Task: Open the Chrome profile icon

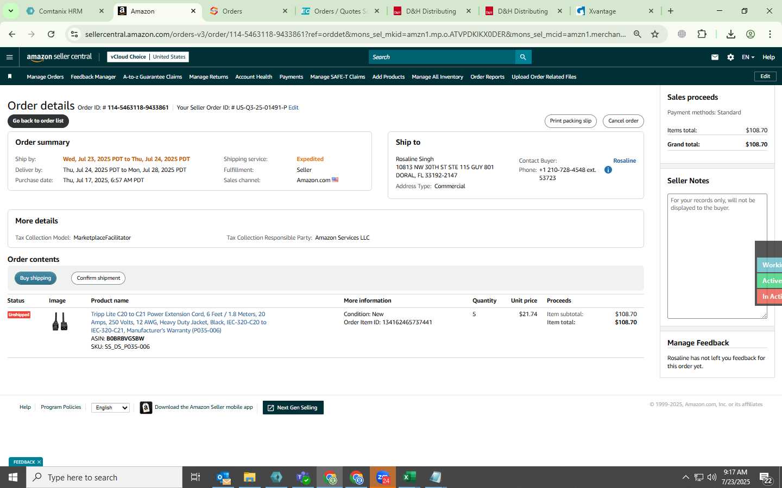Action: click(x=751, y=34)
